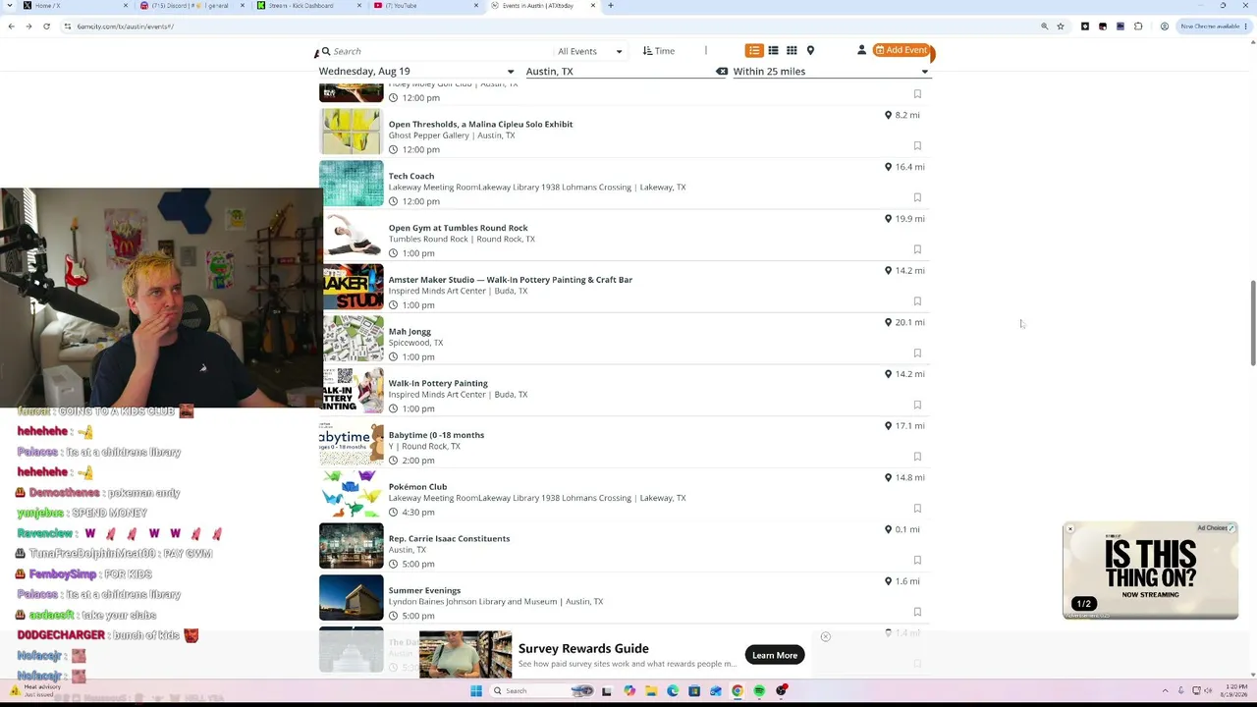Click the Tech Coach event thumbnail

[x=351, y=184]
